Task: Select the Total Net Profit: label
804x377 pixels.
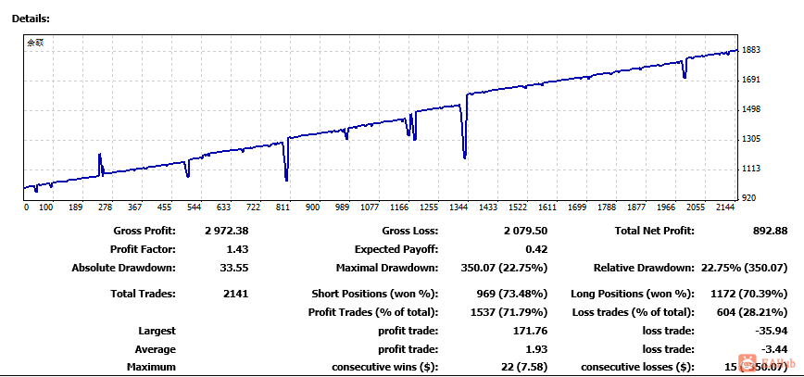Action: pos(655,232)
